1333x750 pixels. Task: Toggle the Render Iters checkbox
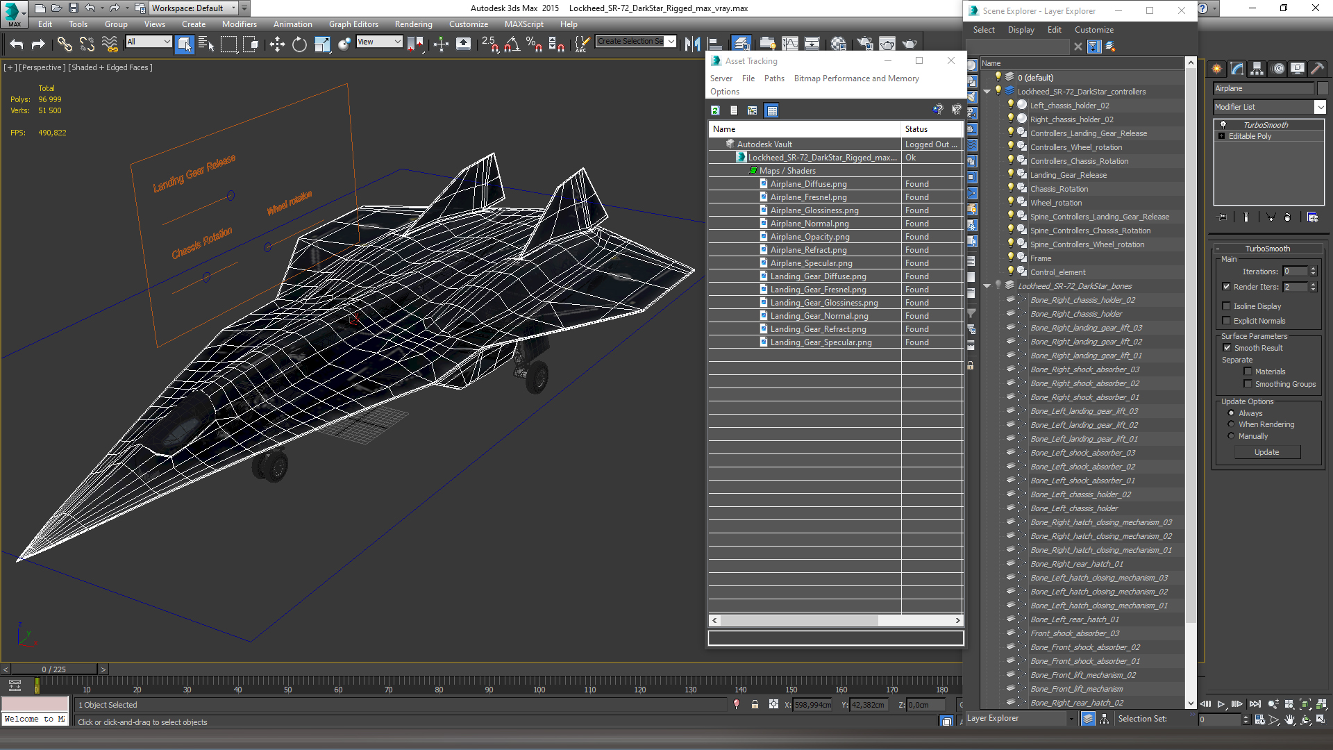point(1227,287)
